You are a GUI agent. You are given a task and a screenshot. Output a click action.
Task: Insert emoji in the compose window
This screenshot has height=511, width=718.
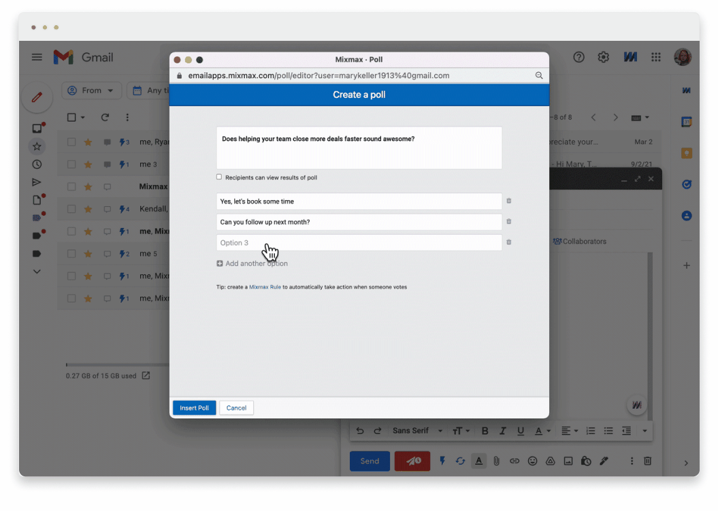pyautogui.click(x=533, y=461)
